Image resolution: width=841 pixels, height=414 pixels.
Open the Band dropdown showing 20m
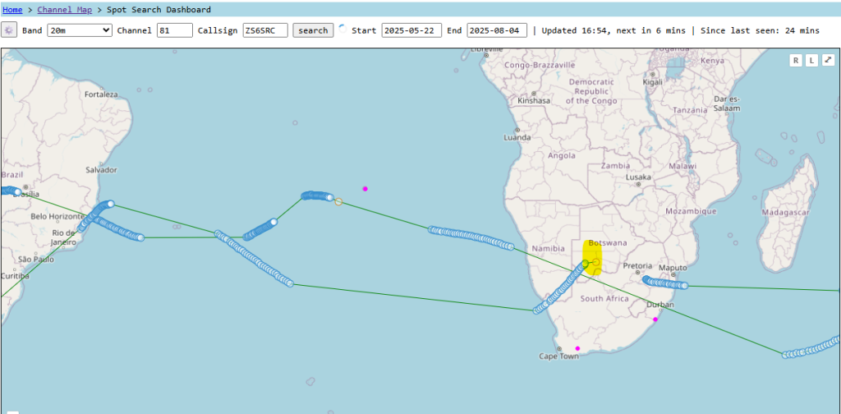click(80, 30)
